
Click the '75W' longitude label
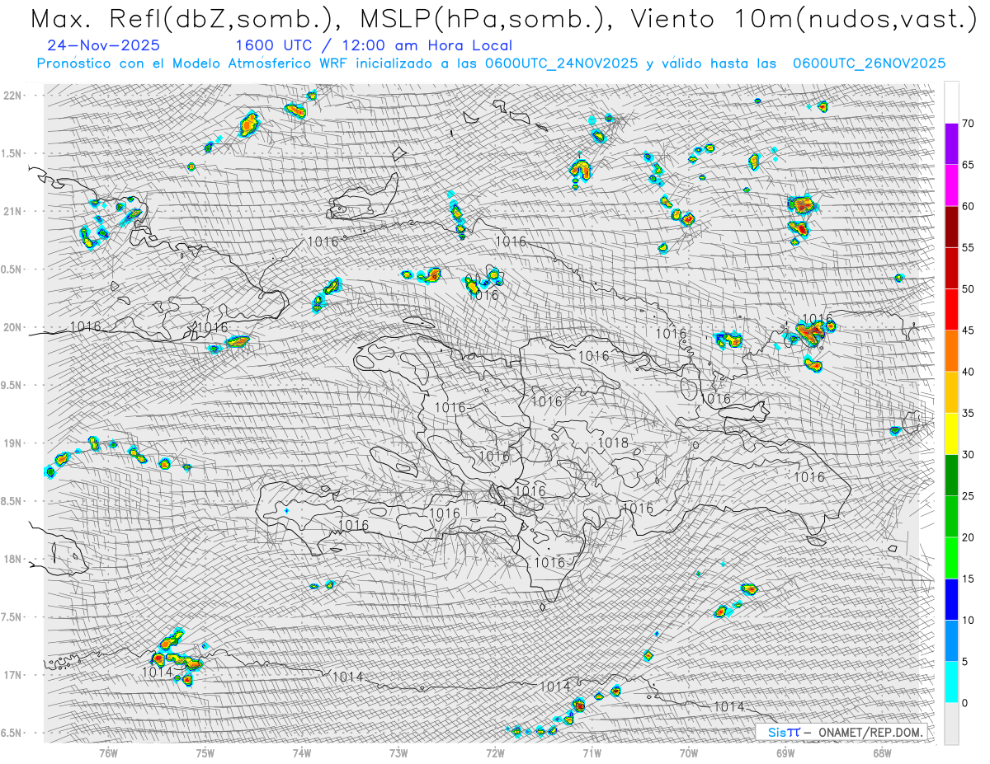coord(205,752)
